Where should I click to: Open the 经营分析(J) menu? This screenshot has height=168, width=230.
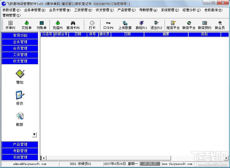click(x=192, y=10)
